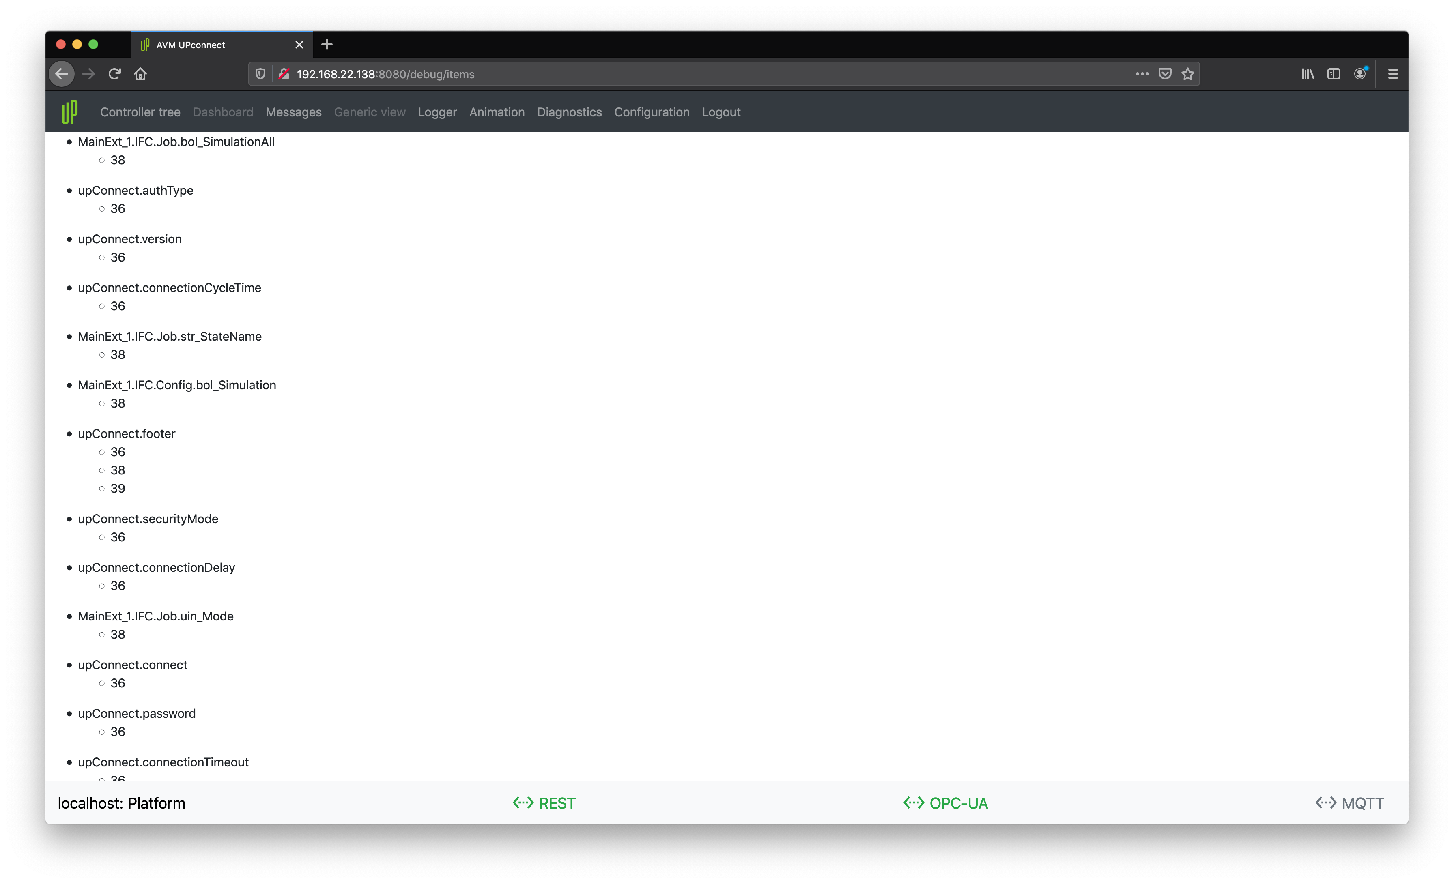1454x884 pixels.
Task: Click the REST connection status
Action: (x=544, y=803)
